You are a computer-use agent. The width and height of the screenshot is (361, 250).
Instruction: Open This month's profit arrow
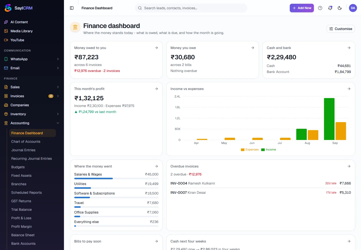pos(156,89)
